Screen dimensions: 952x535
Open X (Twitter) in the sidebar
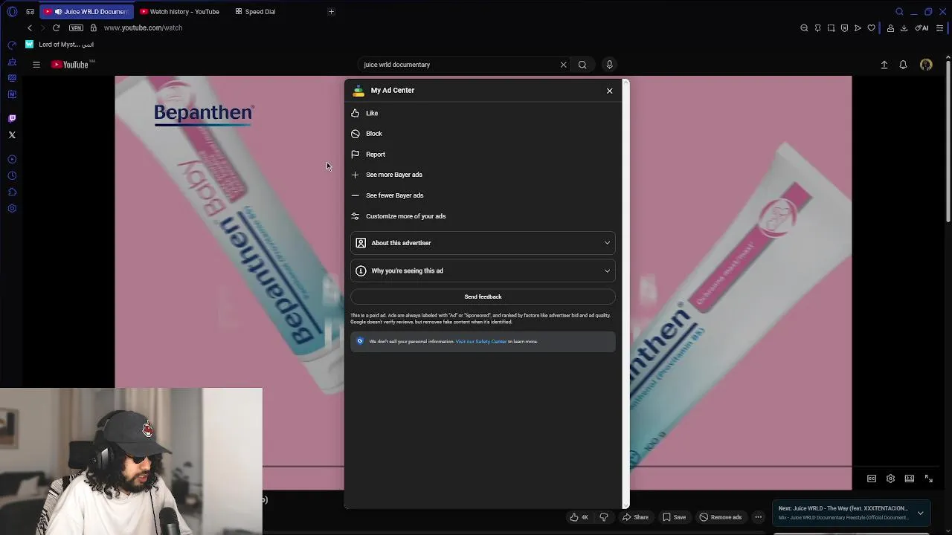pyautogui.click(x=12, y=135)
